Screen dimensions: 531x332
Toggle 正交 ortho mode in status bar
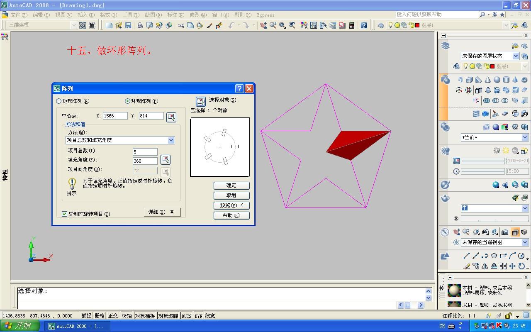(x=113, y=316)
